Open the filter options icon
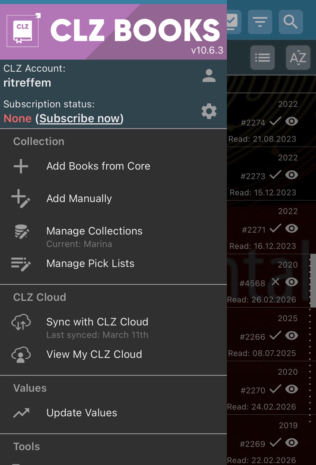Viewport: 316px width, 465px height. pyautogui.click(x=260, y=22)
